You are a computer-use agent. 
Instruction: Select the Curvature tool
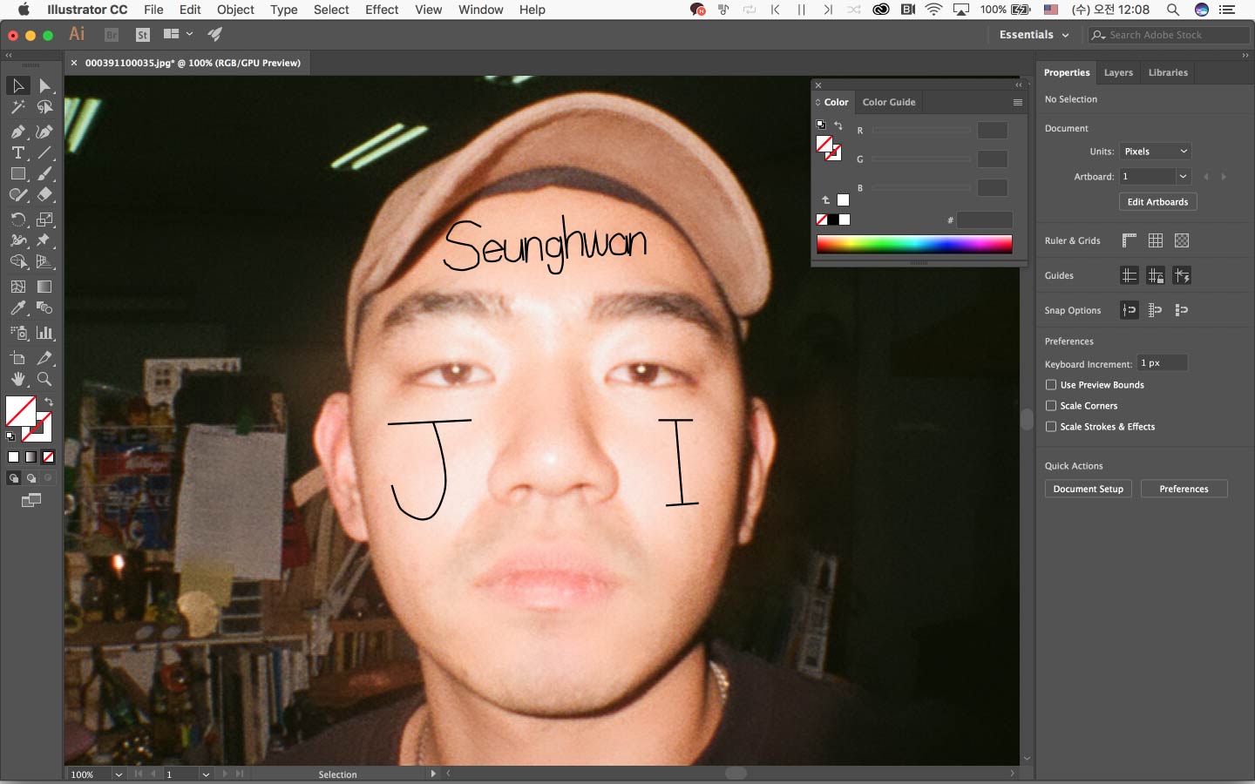pyautogui.click(x=45, y=132)
